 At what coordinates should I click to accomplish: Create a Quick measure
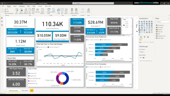click(76, 11)
